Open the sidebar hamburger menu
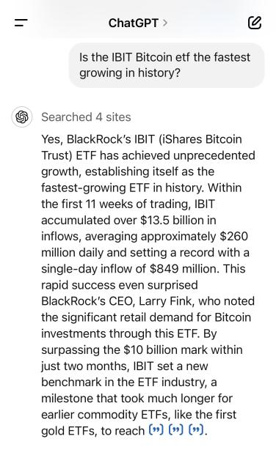This screenshot has height=458, width=276. pos(21,23)
